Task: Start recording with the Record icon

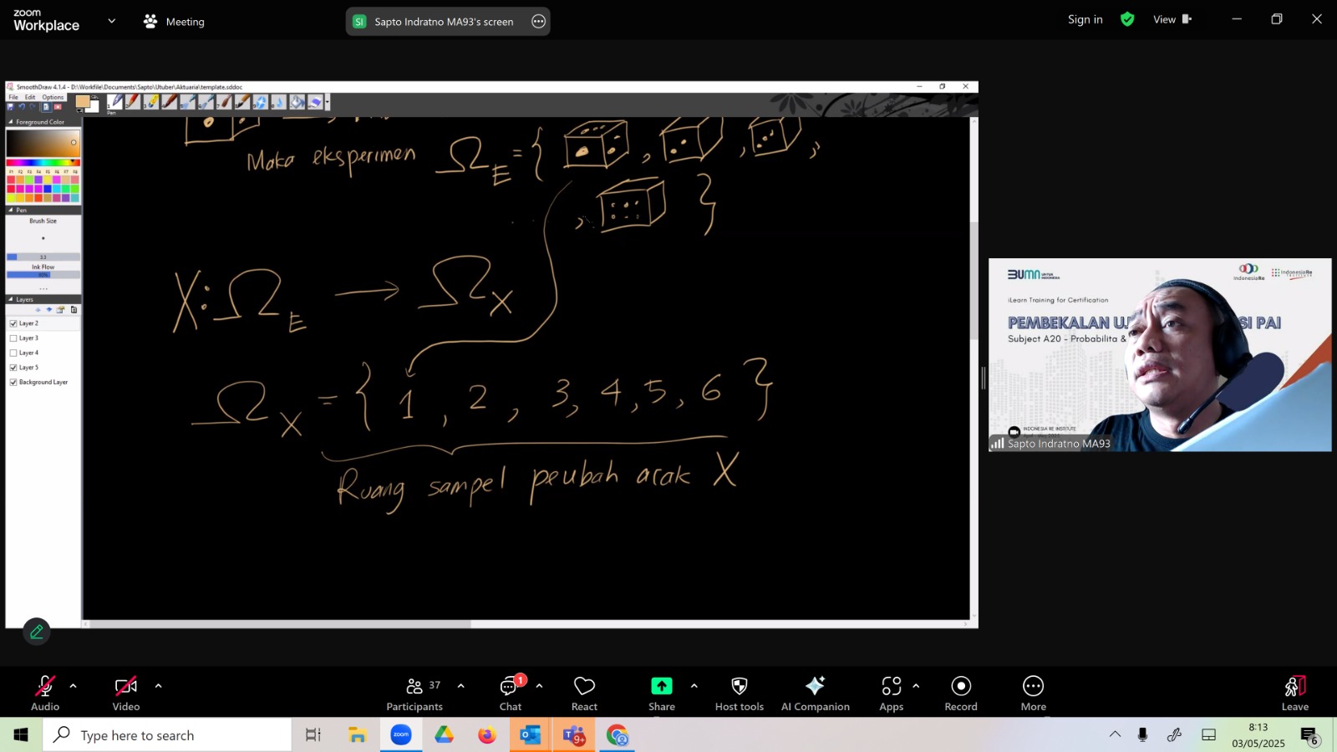Action: 961,686
